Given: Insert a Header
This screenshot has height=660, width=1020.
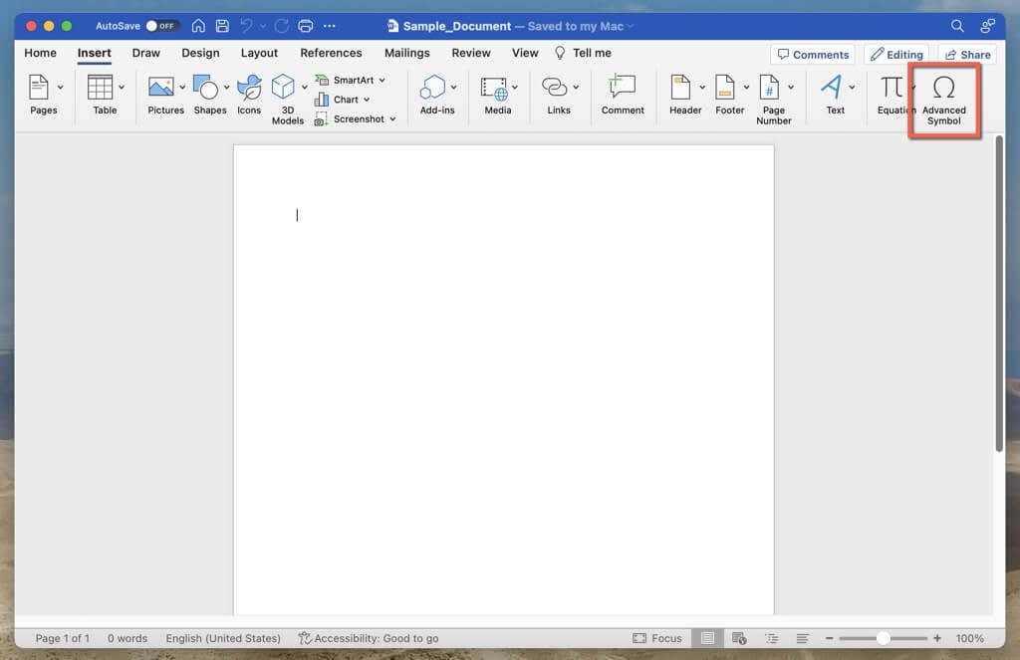Looking at the screenshot, I should pos(680,88).
